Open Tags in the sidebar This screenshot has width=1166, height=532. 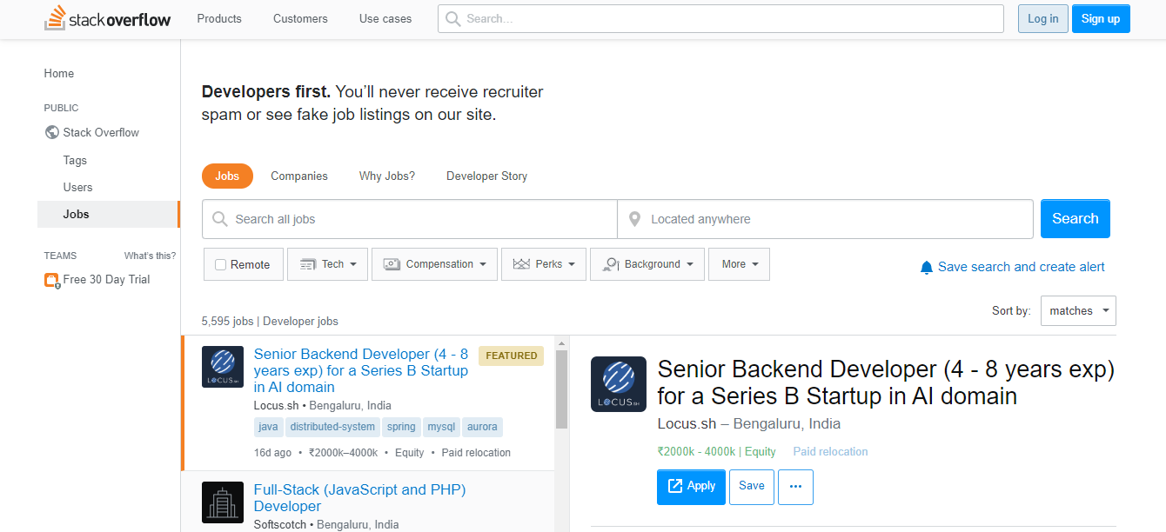75,160
